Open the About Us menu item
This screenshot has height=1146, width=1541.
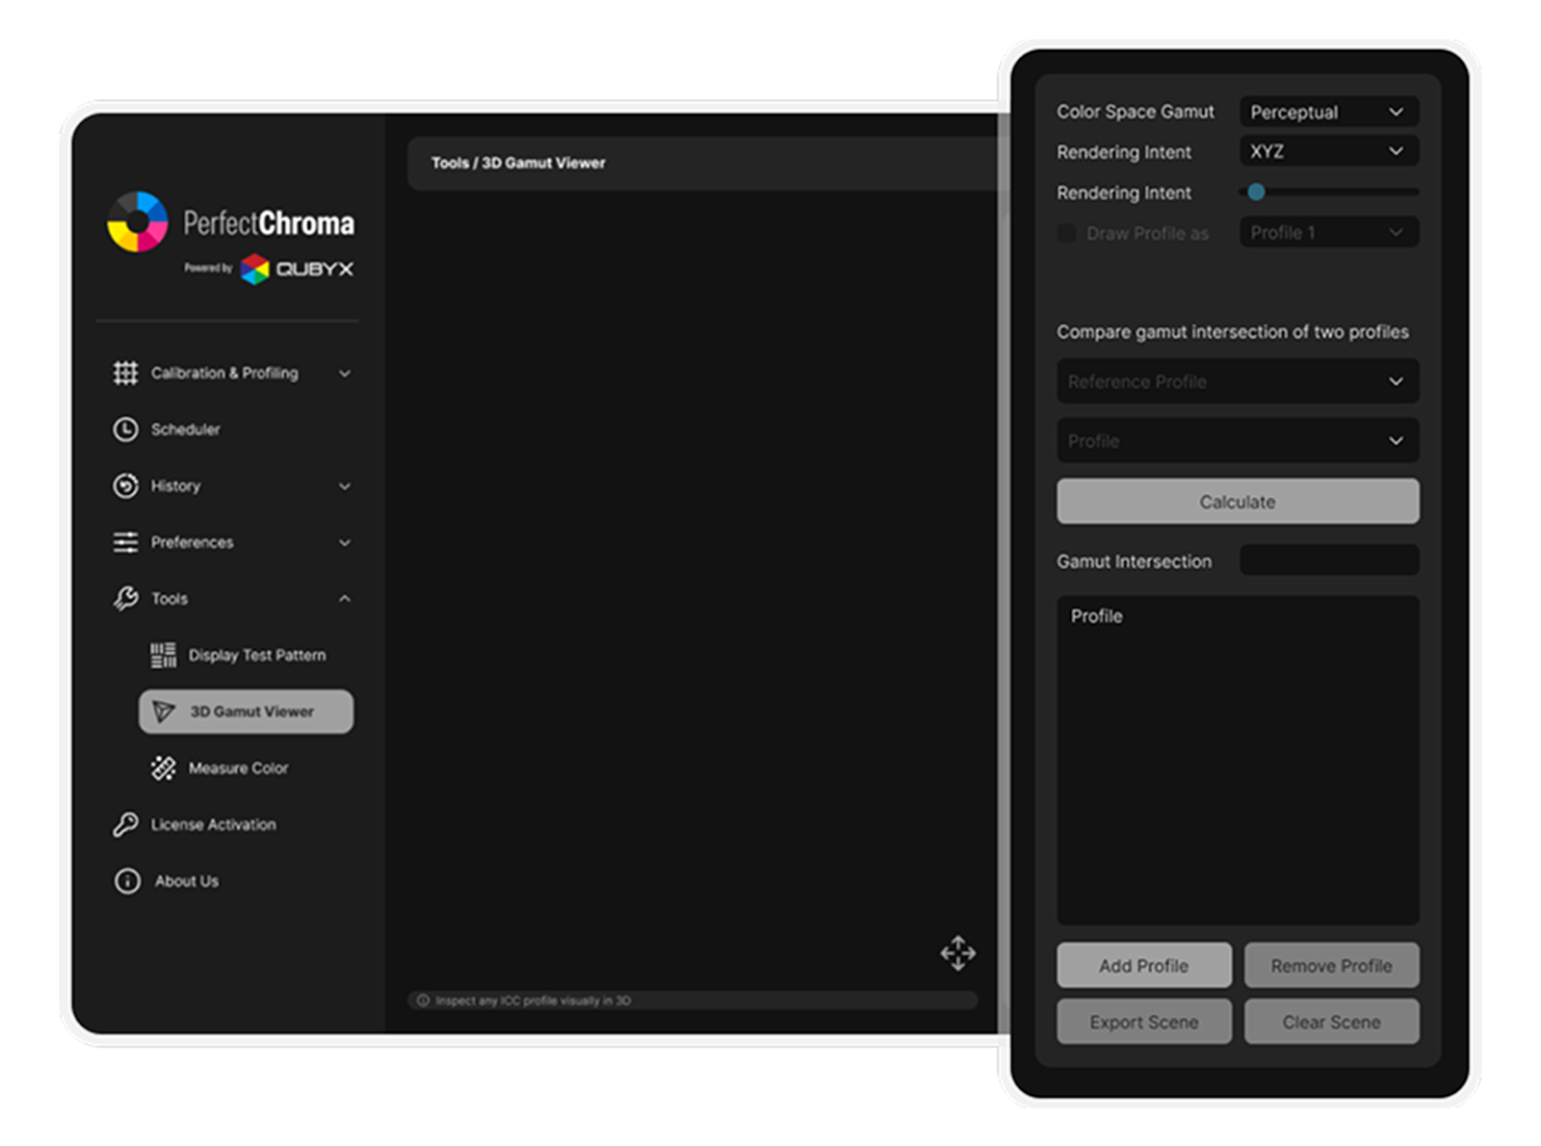tap(186, 880)
